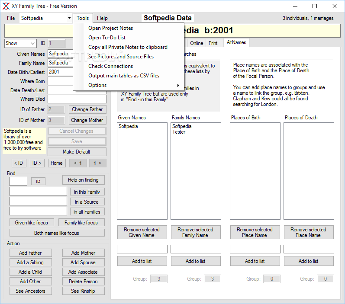Click the Make Default button
Image resolution: width=345 pixels, height=304 pixels.
tap(77, 152)
